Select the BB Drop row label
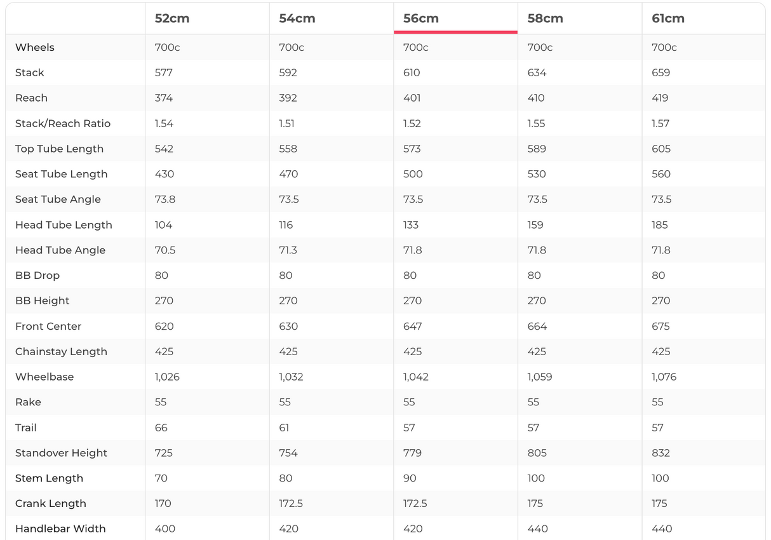 coord(37,276)
